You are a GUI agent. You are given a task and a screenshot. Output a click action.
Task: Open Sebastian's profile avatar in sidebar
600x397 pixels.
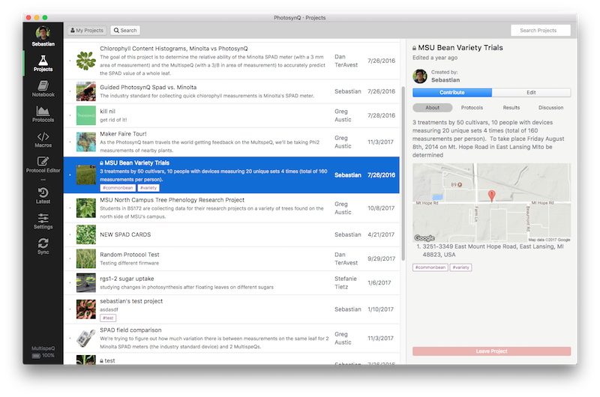(43, 33)
